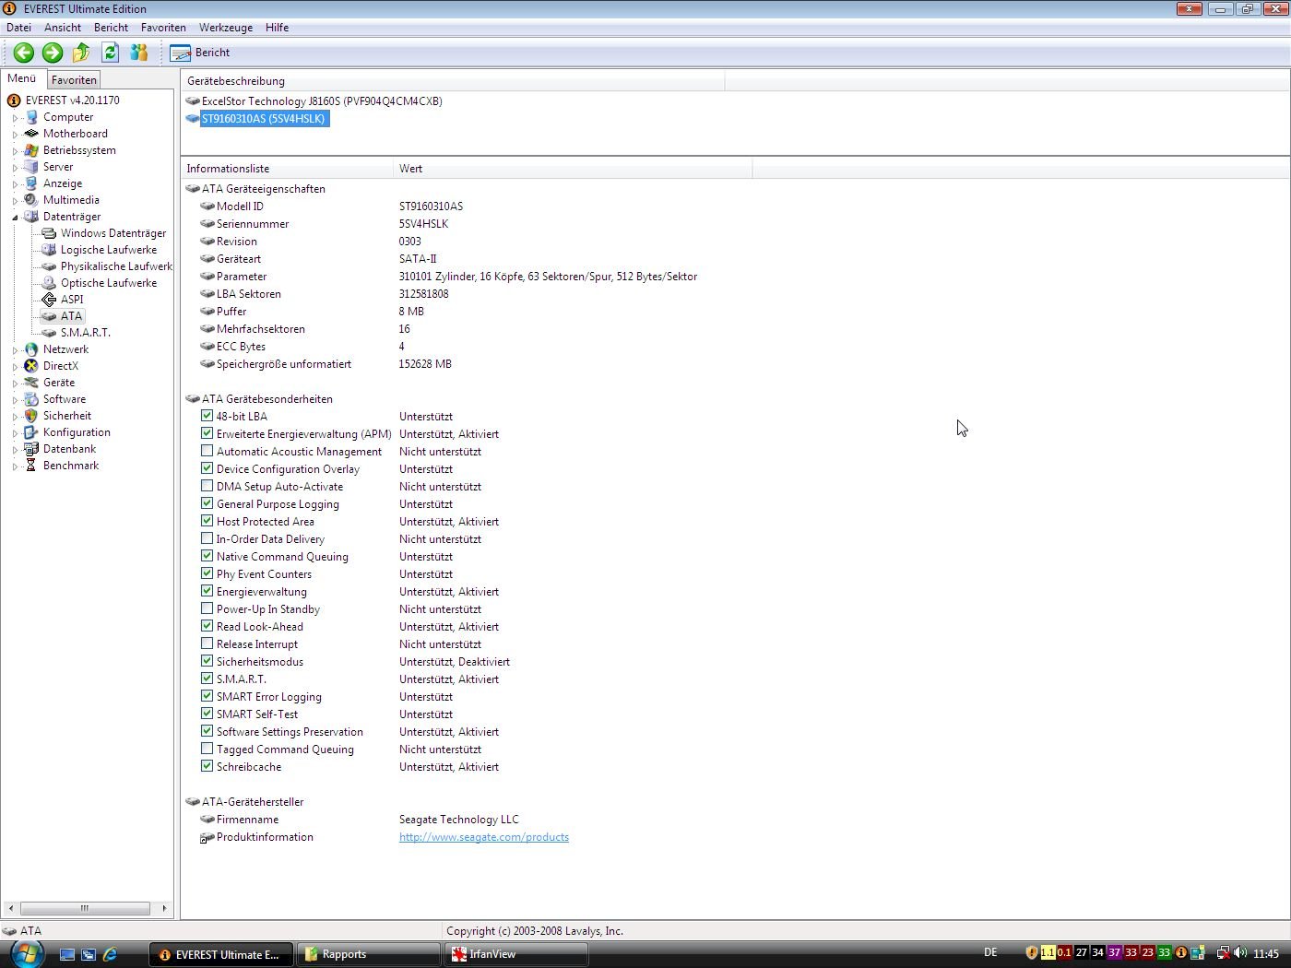Screen dimensions: 1291x968
Task: Switch to the Favoriten tab
Action: tap(74, 80)
